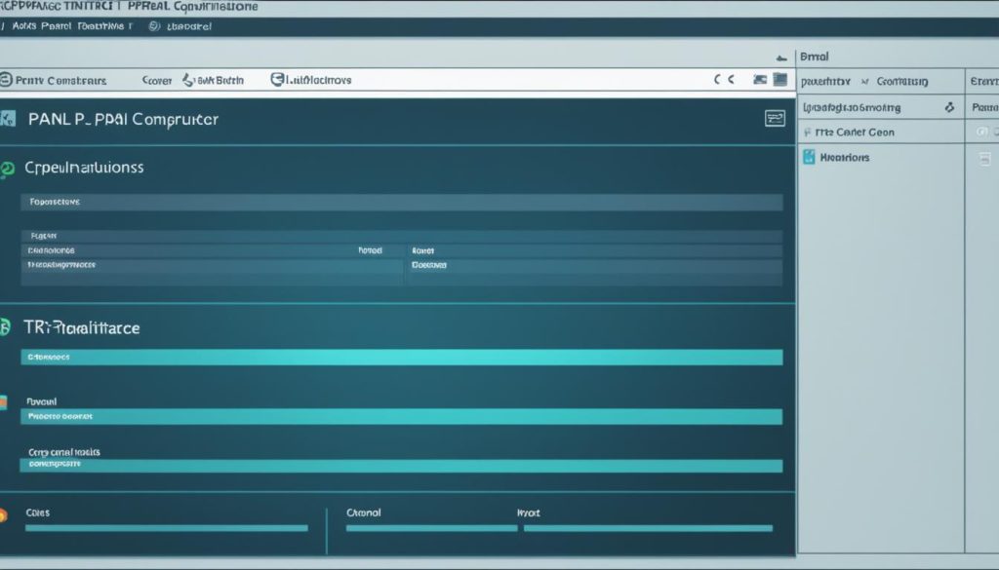Click the Proeoe doanor progress bar
Screen dimensions: 999x570
[x=402, y=417]
